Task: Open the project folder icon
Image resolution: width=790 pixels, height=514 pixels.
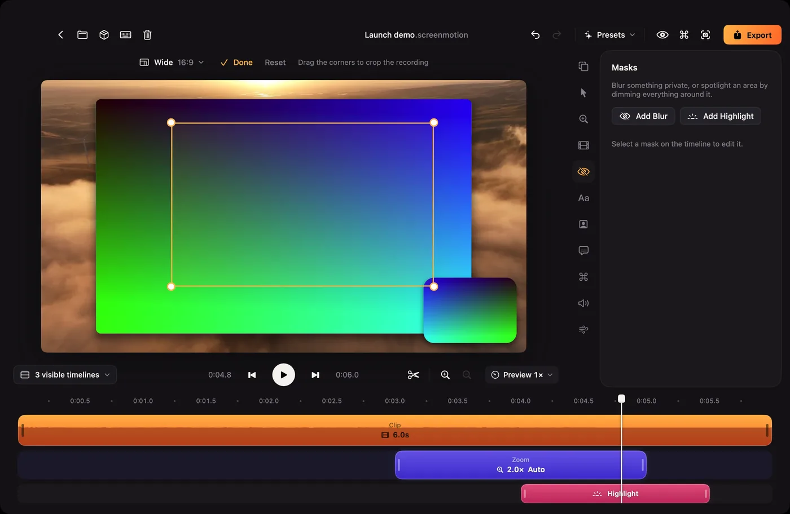Action: point(82,35)
